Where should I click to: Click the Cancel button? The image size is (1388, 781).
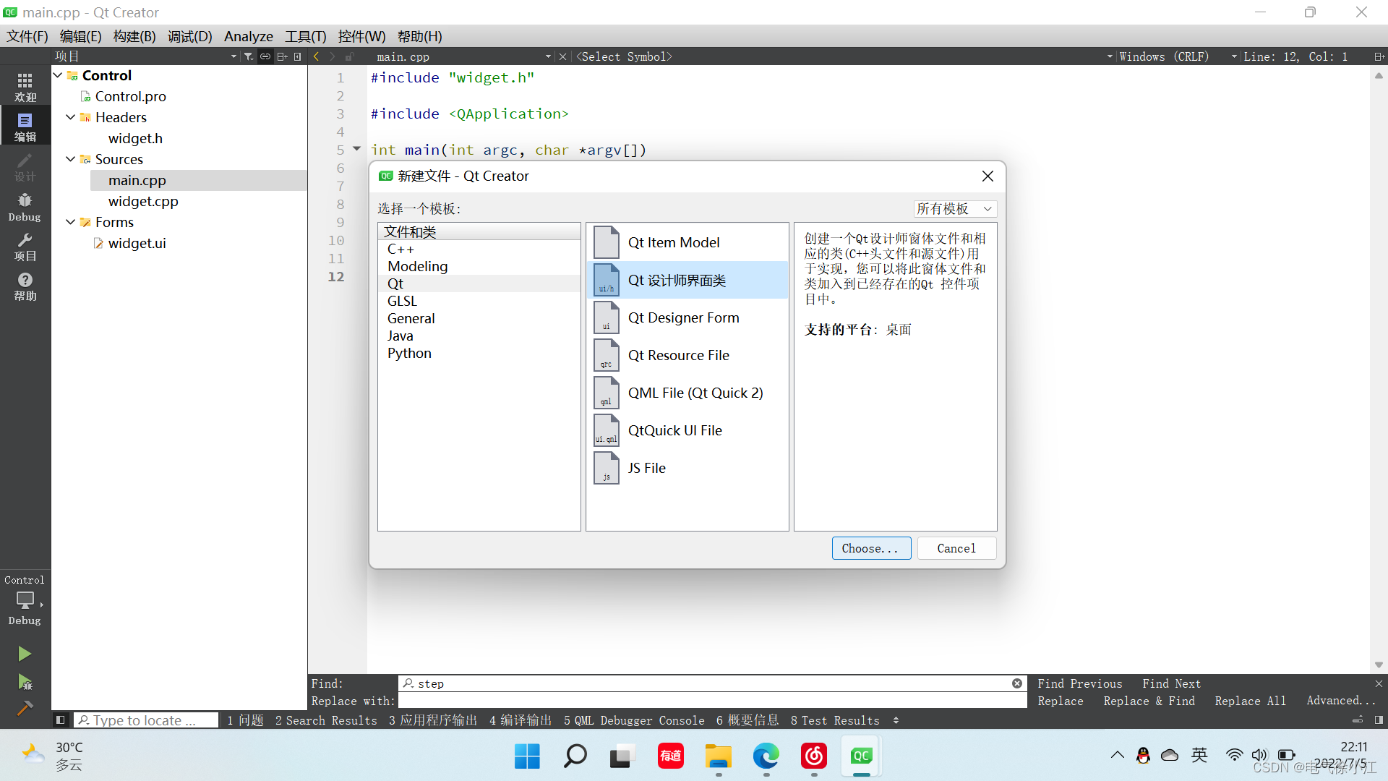point(956,548)
